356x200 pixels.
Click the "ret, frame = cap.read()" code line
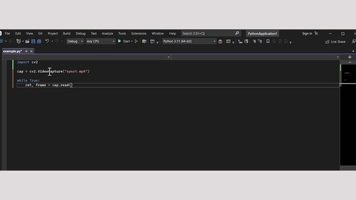pyautogui.click(x=49, y=85)
